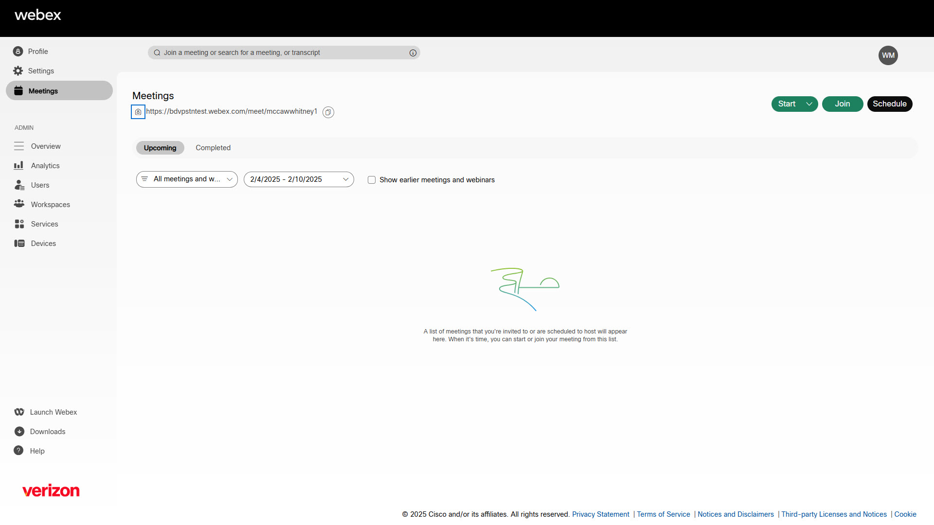Click the personal room URL text
934x525 pixels.
pyautogui.click(x=232, y=112)
